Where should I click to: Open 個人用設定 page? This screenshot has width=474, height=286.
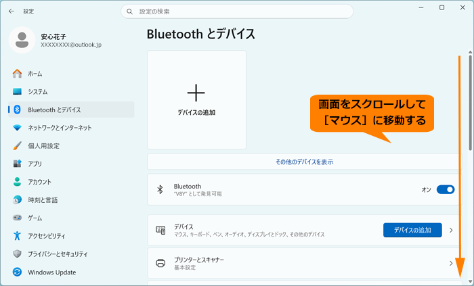coord(71,146)
